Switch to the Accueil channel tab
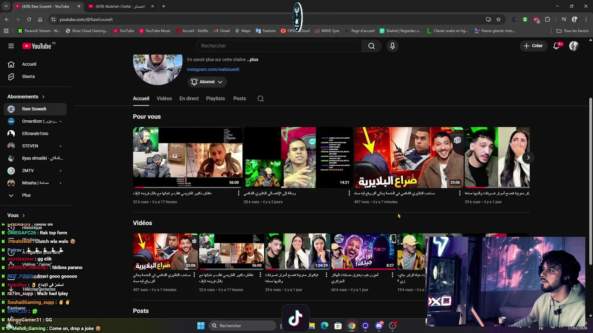Viewport: 593px width, 333px height. pos(141,99)
